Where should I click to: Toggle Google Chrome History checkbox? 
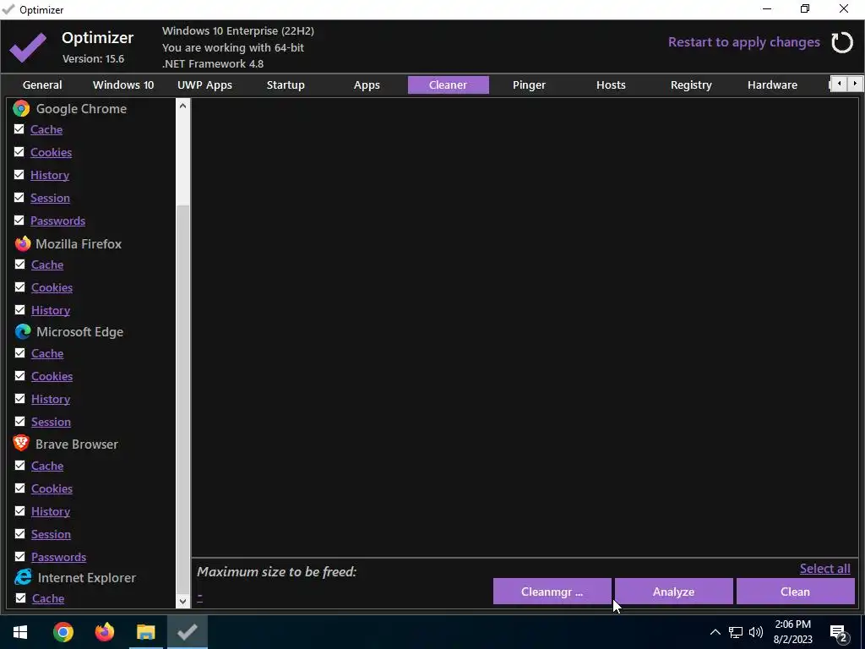coord(19,174)
